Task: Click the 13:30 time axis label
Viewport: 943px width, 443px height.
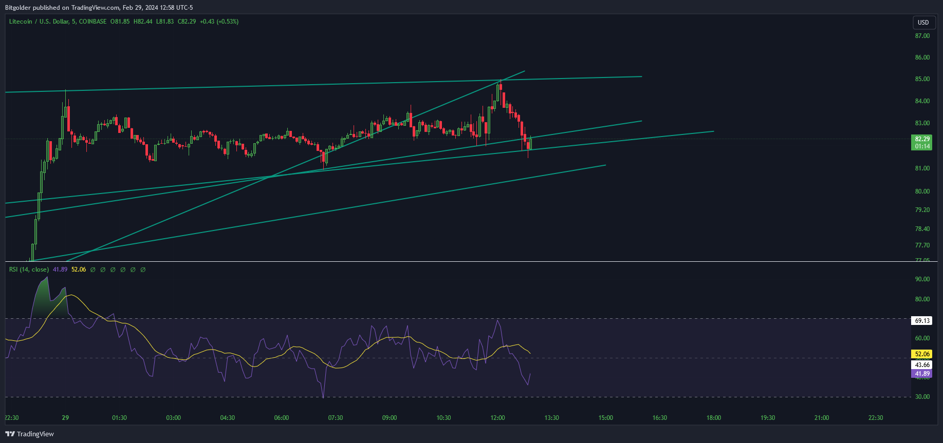Action: [x=551, y=418]
